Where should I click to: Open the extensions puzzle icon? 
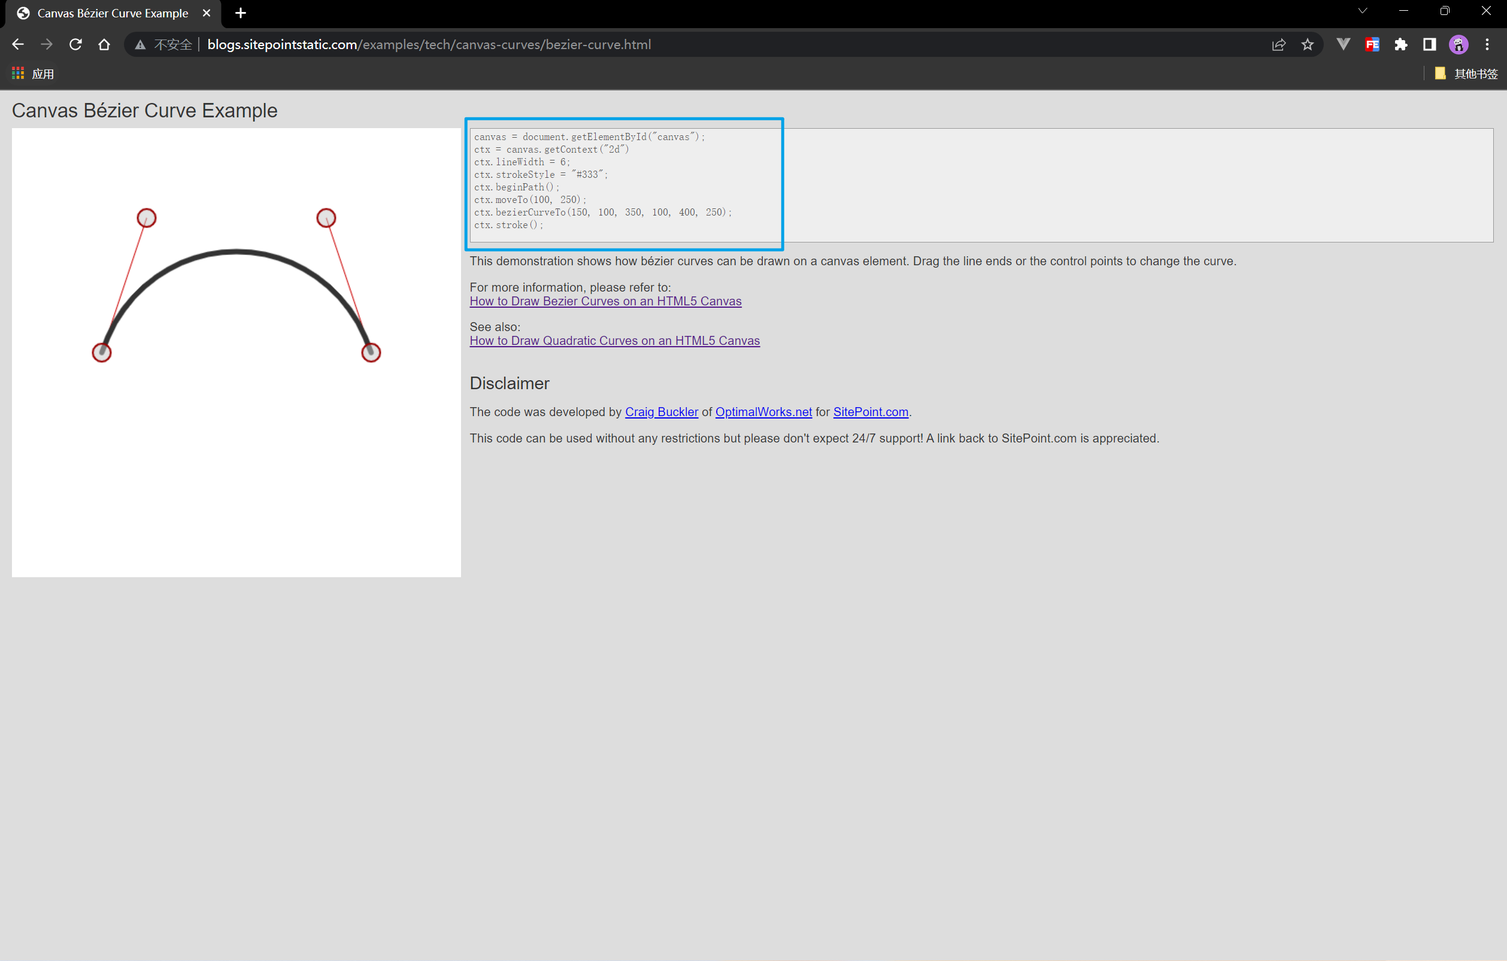point(1400,44)
